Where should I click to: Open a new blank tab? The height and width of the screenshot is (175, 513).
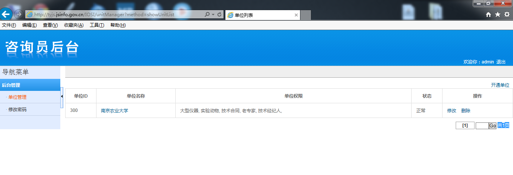306,15
